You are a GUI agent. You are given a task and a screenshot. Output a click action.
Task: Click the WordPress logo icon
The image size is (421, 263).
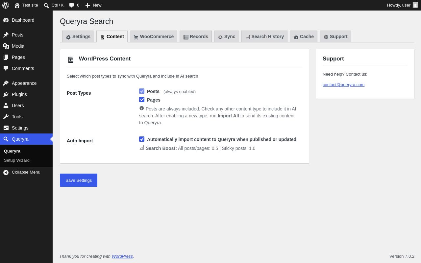click(x=6, y=5)
